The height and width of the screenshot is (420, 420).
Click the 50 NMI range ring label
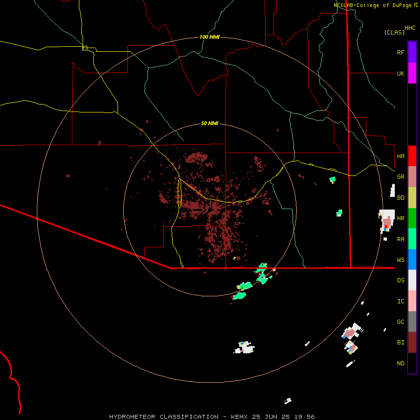pyautogui.click(x=210, y=123)
